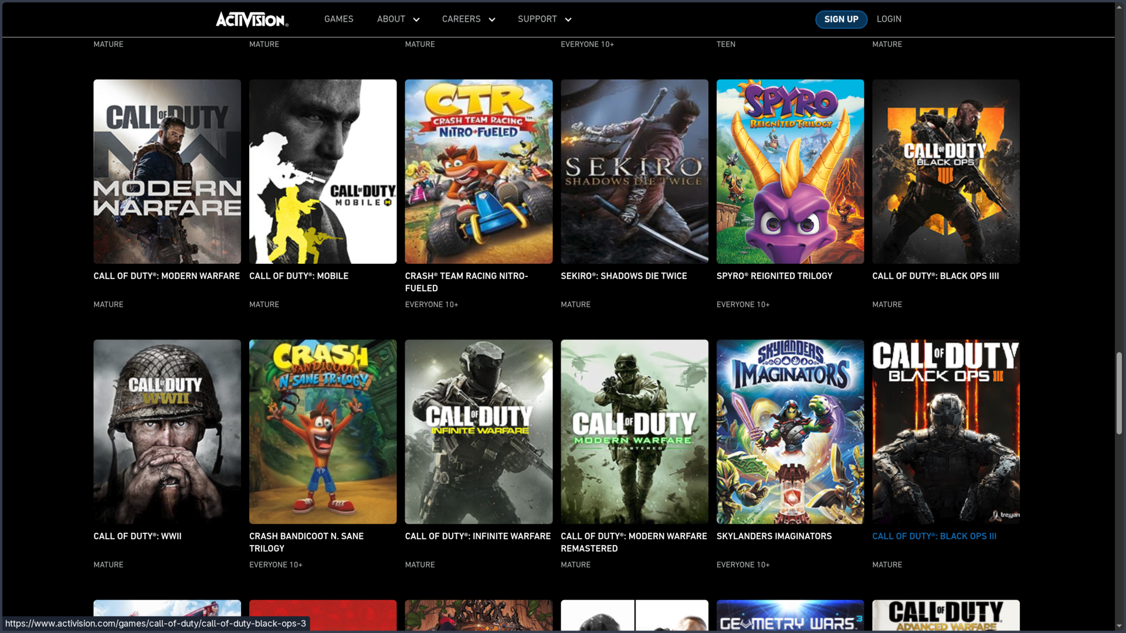Click the Activision logo
Screen dimensions: 1126x633
[x=252, y=19]
